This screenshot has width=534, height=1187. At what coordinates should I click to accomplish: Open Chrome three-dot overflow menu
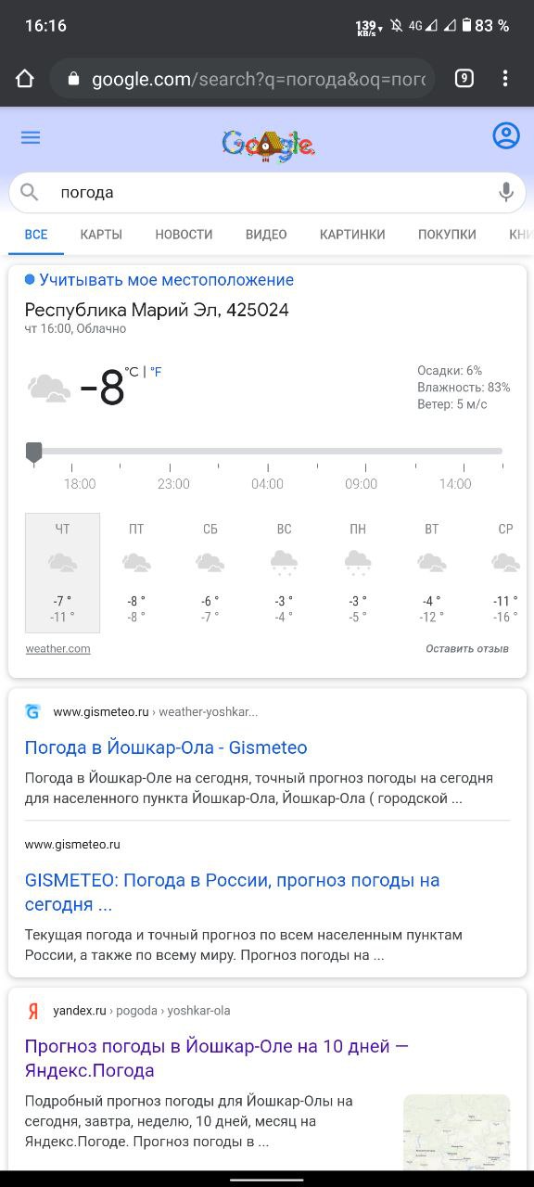(x=505, y=79)
